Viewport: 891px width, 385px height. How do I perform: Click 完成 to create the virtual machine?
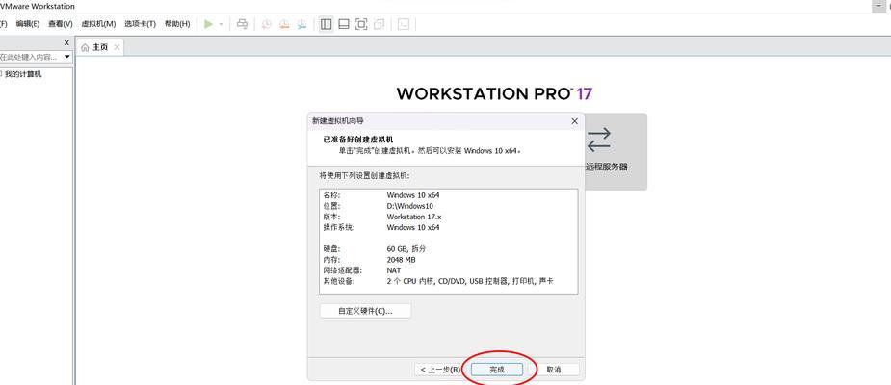[497, 370]
